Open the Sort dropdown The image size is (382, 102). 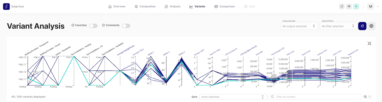pos(232,97)
